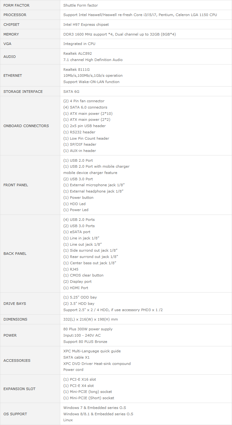Click the DRIVE BAYS label
Viewport: 232px width, 425px height.
[x=15, y=304]
